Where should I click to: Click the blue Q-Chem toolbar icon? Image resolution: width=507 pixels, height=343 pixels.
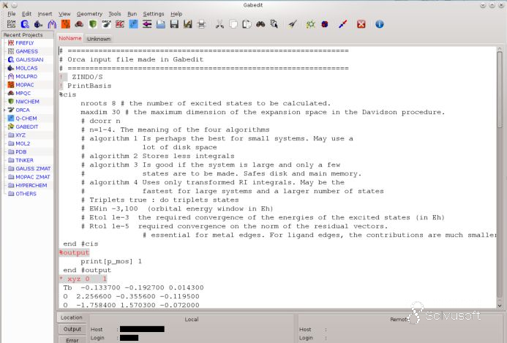134,24
